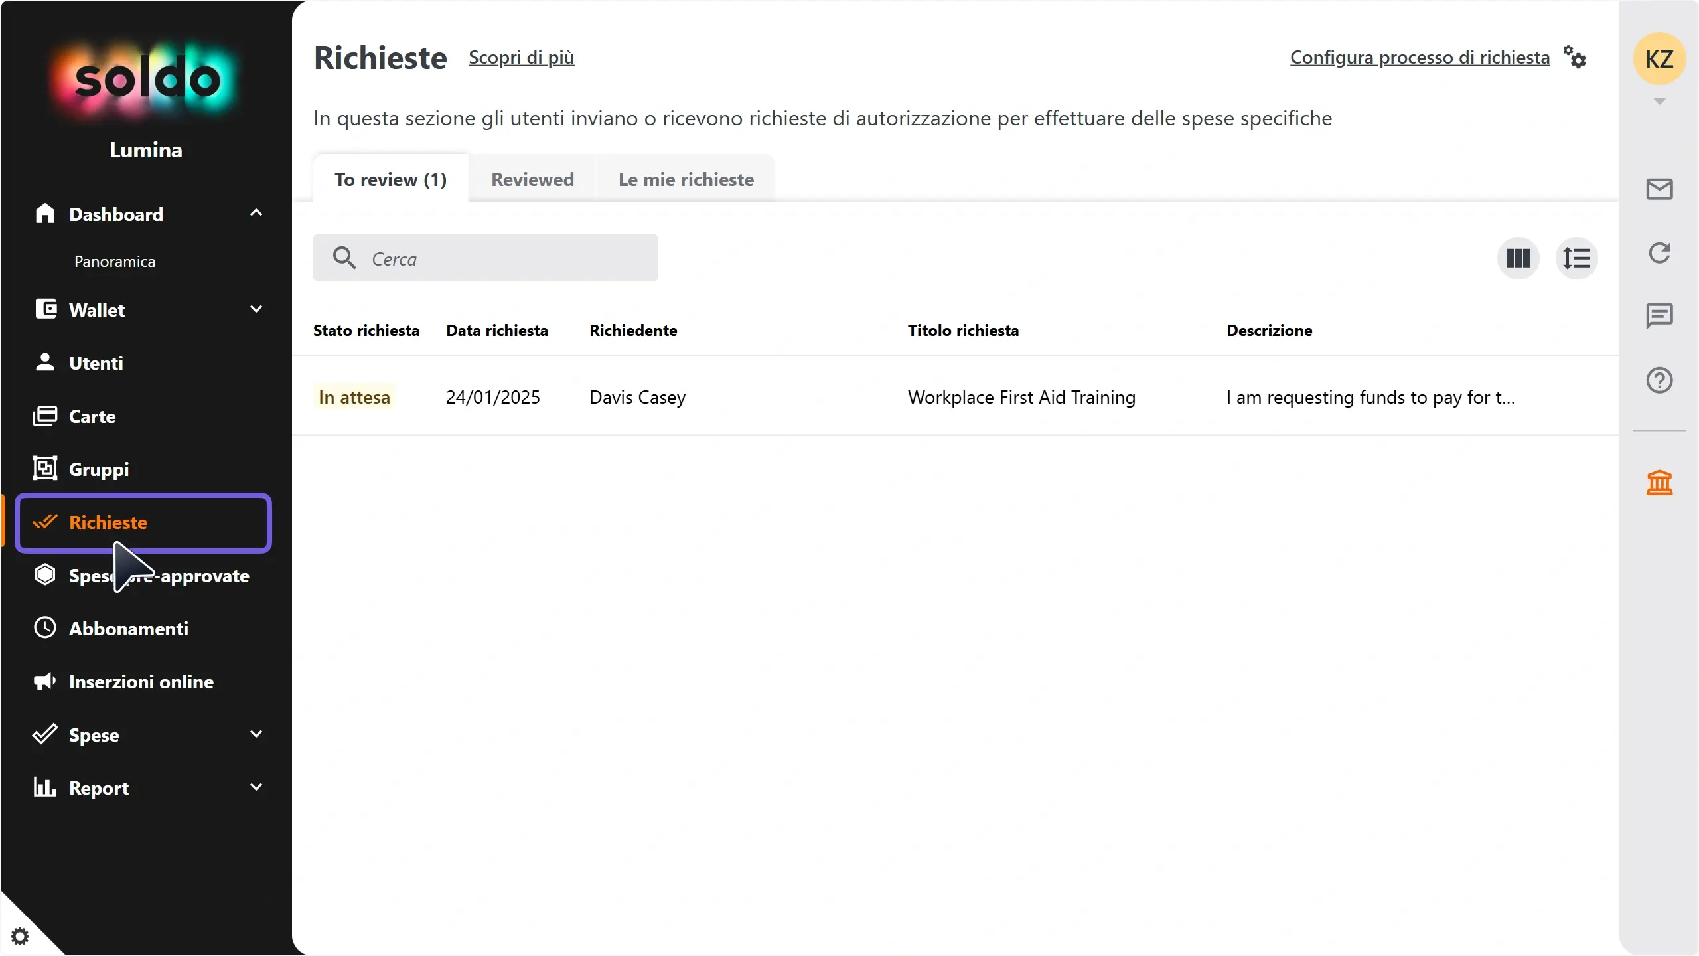1699x956 pixels.
Task: Expand the user menu arrow below KZ
Action: click(1659, 102)
